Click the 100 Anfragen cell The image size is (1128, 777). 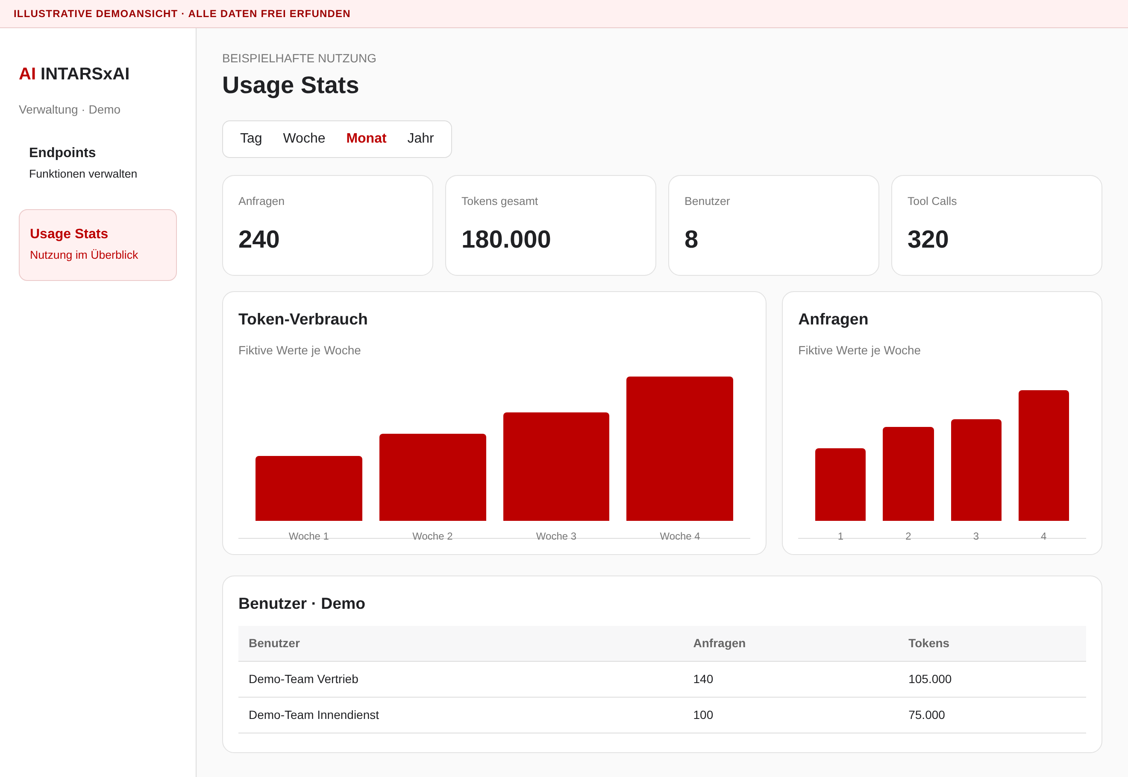(703, 715)
